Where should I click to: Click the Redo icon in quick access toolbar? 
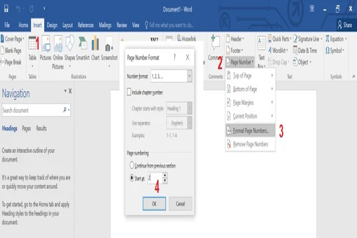click(x=31, y=9)
